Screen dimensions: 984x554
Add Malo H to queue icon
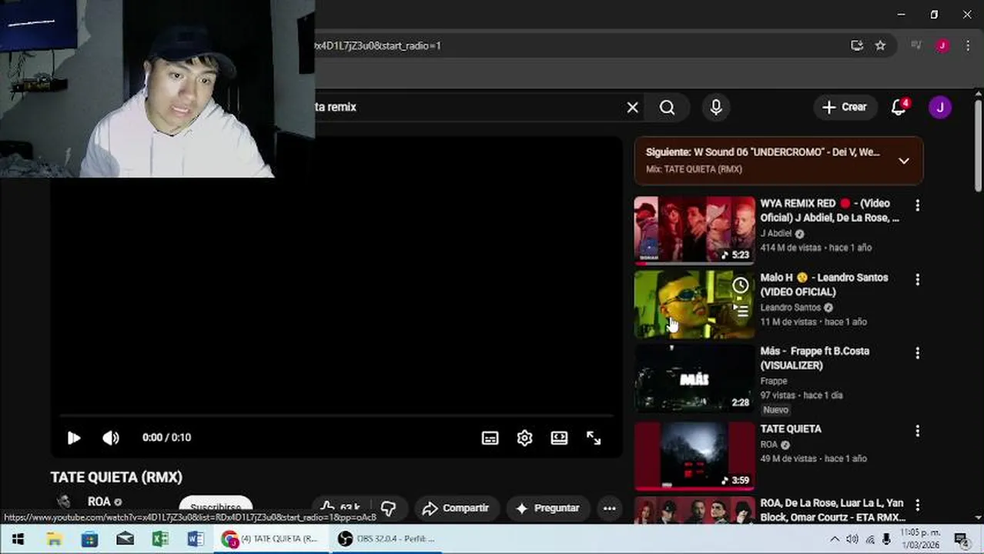coord(740,311)
